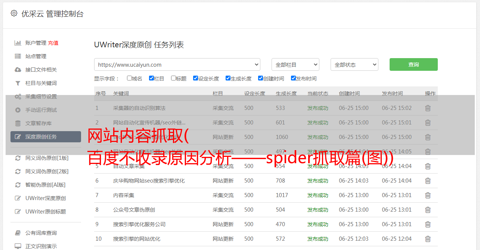Click 1017 generated length value
The height and width of the screenshot is (250, 480).
(282, 195)
